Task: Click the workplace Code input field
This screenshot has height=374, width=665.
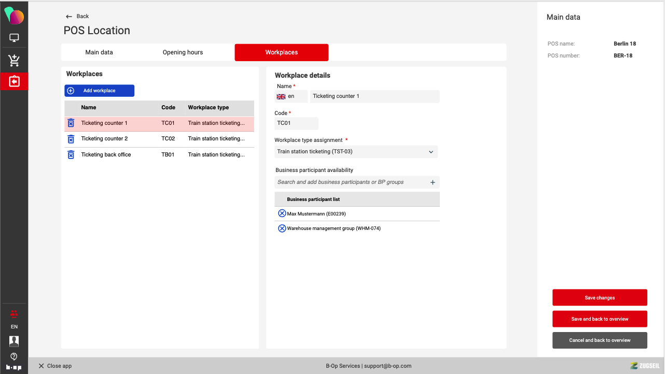Action: point(296,123)
